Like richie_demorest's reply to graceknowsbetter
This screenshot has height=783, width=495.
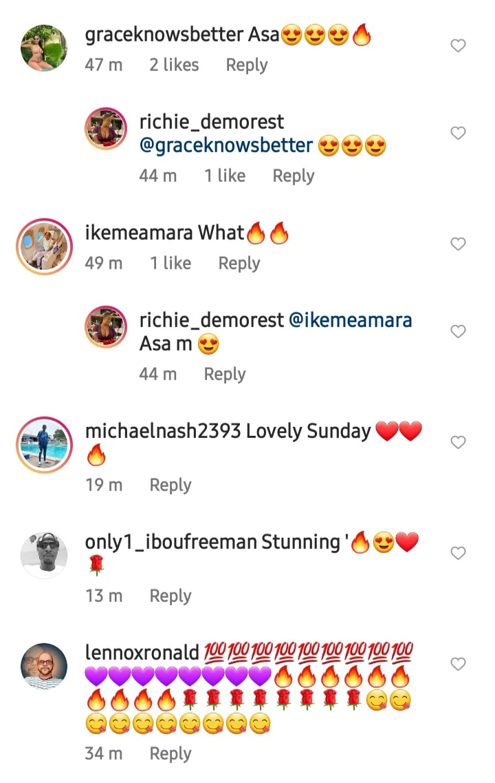click(458, 133)
